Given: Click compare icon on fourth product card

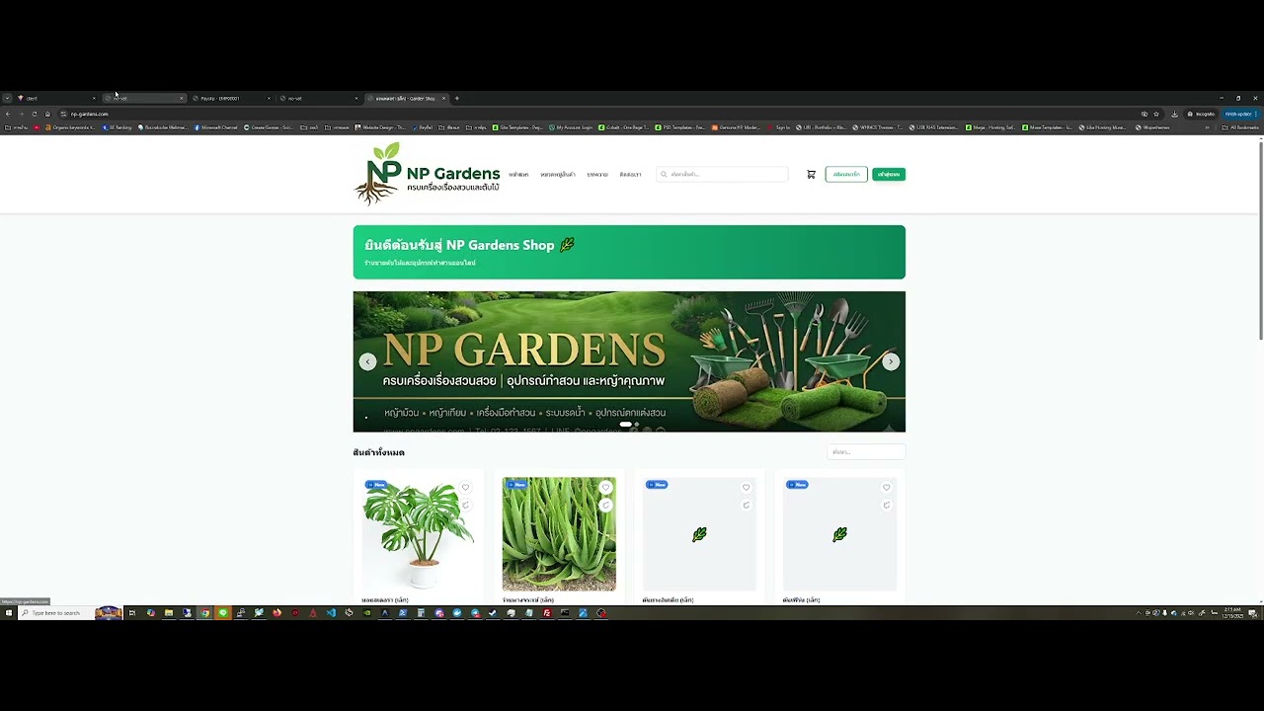Looking at the screenshot, I should [887, 505].
